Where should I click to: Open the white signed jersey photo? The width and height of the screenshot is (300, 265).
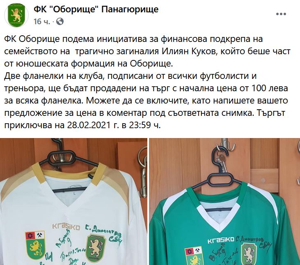click(x=73, y=201)
